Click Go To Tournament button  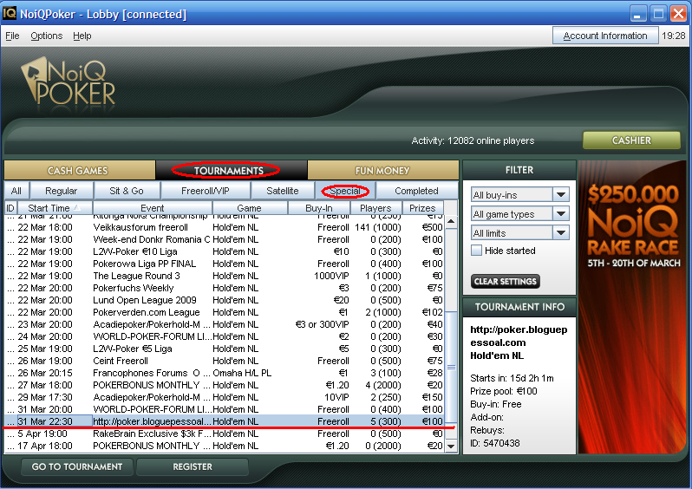tap(77, 466)
